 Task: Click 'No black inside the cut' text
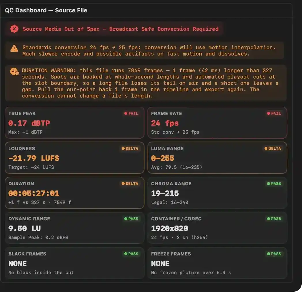pos(41,273)
